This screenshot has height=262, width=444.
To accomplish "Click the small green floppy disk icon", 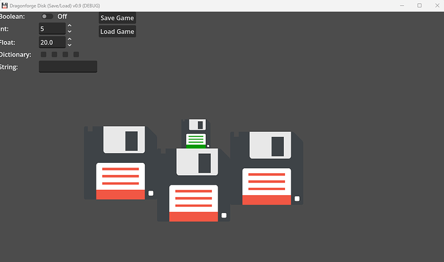I will [196, 133].
